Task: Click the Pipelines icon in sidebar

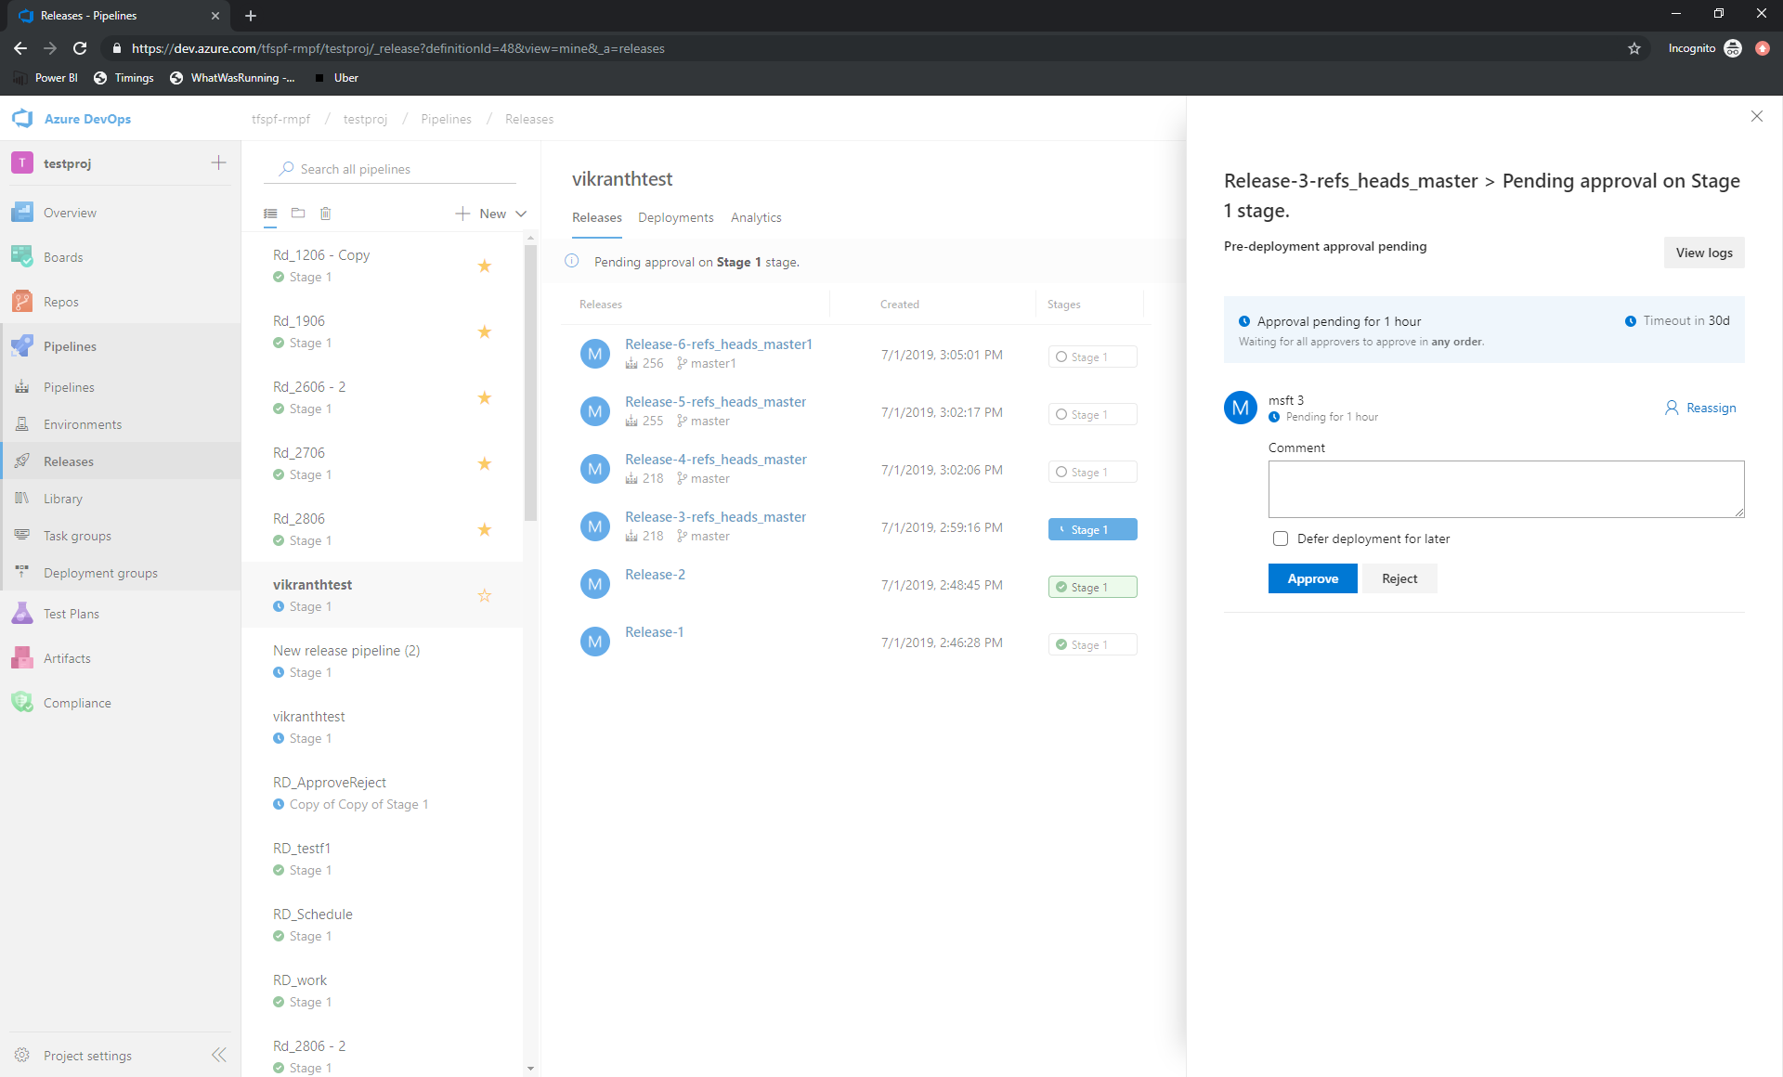Action: (x=23, y=345)
